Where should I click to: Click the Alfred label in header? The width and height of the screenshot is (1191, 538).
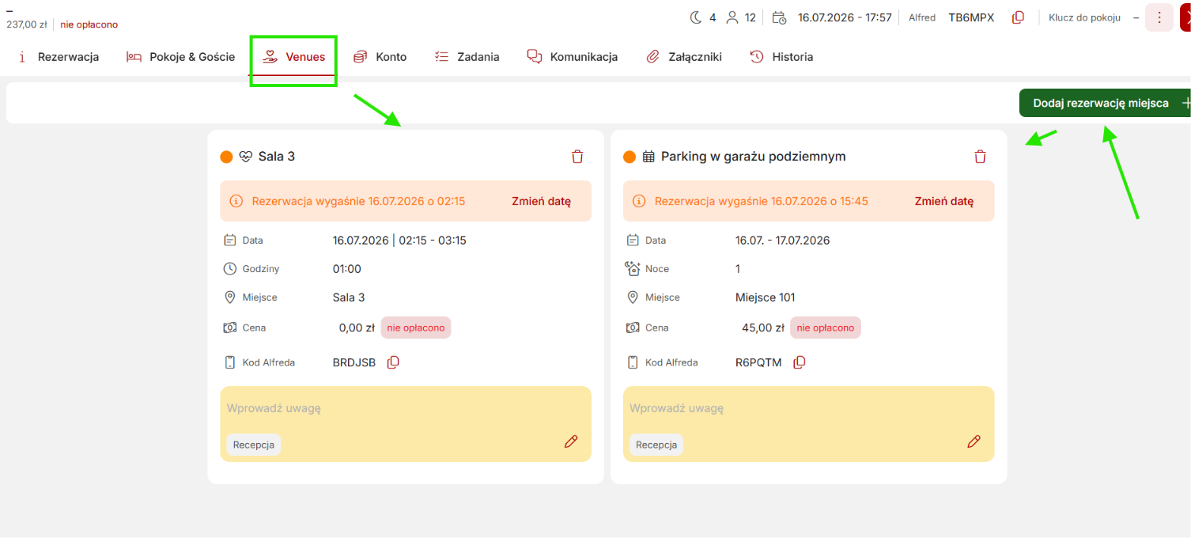921,17
